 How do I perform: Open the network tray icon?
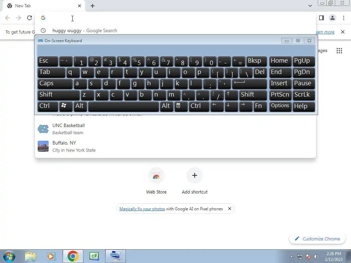pos(300,256)
